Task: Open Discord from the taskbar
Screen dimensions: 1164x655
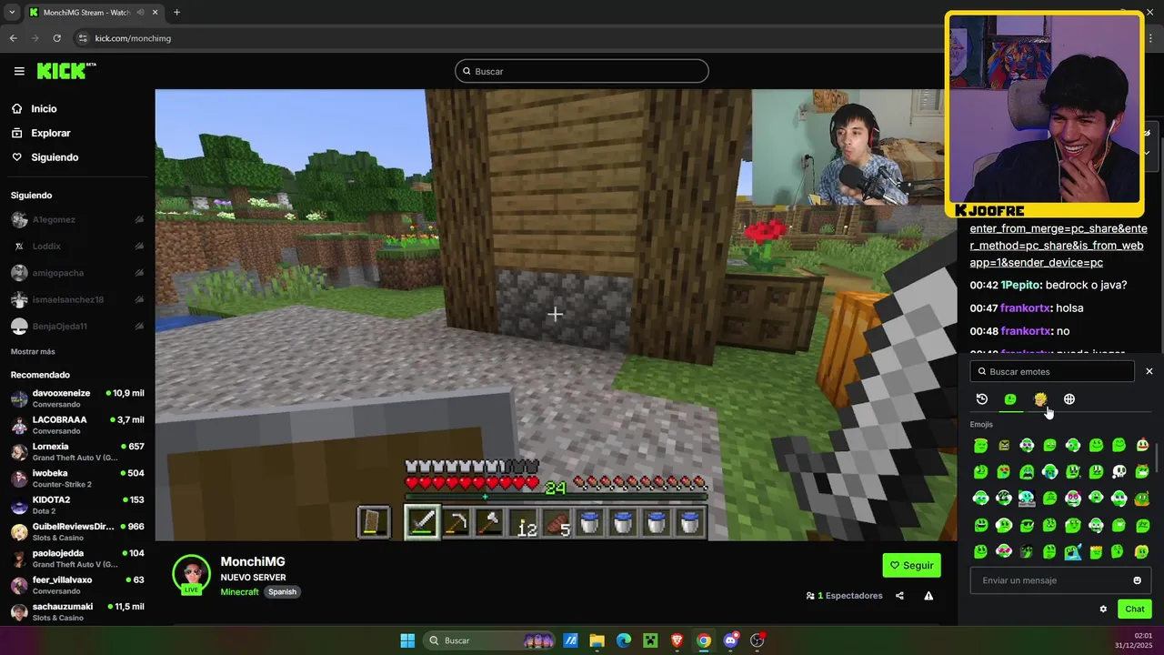Action: pyautogui.click(x=730, y=640)
